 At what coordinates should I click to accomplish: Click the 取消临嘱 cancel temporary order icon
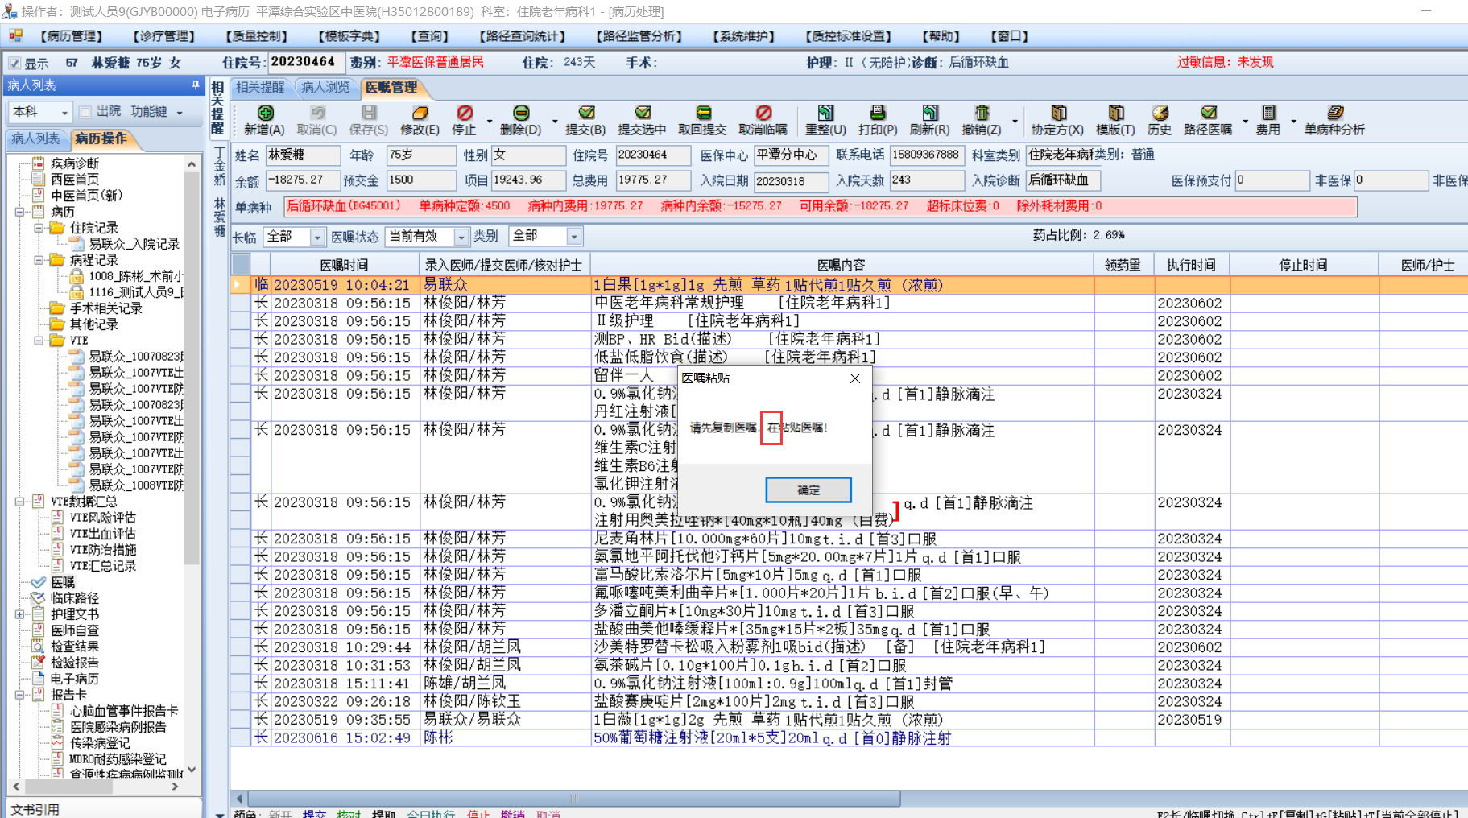(x=763, y=113)
